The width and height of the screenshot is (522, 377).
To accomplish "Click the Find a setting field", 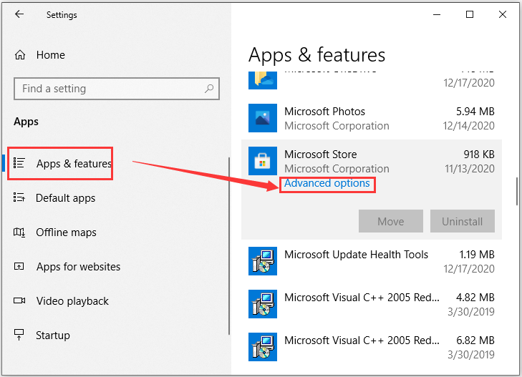I will [x=117, y=89].
